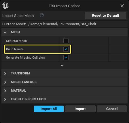Click the Unreal Engine logo icon

tap(5, 6)
